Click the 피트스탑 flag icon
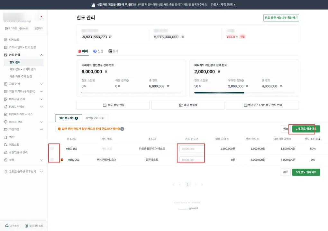 tap(6, 145)
